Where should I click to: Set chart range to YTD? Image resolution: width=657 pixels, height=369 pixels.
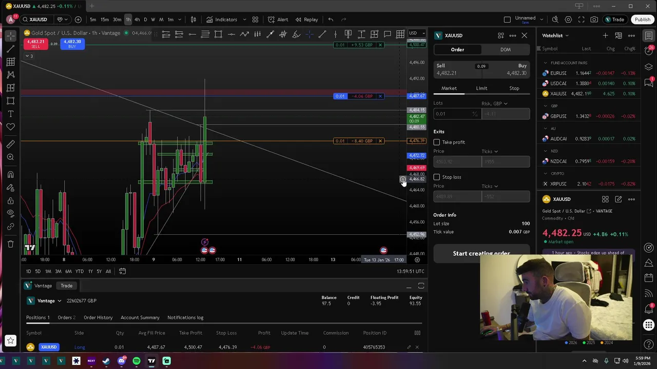(79, 271)
